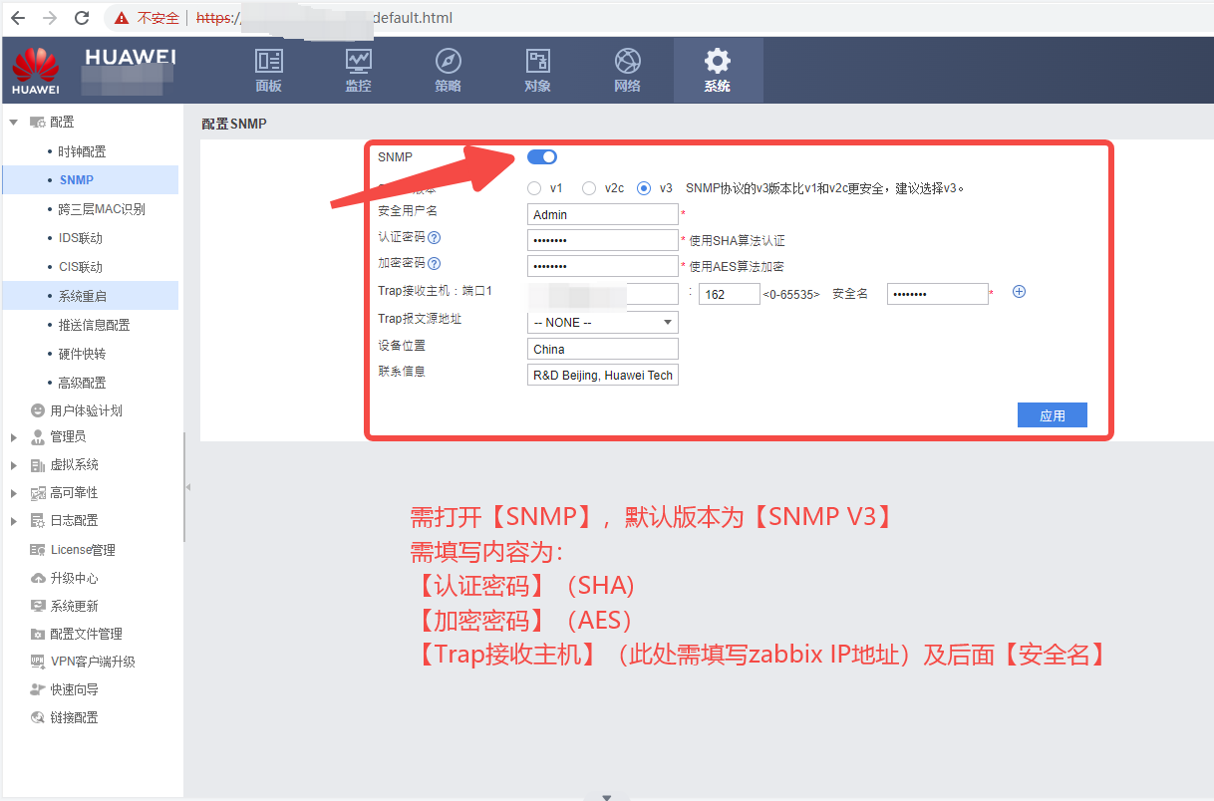Screen dimensions: 1214x801
Task: Open 配置文件管理 text in sidebar
Action: tap(87, 634)
